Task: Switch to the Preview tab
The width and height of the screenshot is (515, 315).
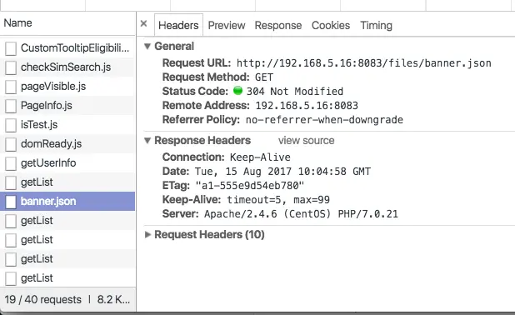Action: [x=227, y=25]
